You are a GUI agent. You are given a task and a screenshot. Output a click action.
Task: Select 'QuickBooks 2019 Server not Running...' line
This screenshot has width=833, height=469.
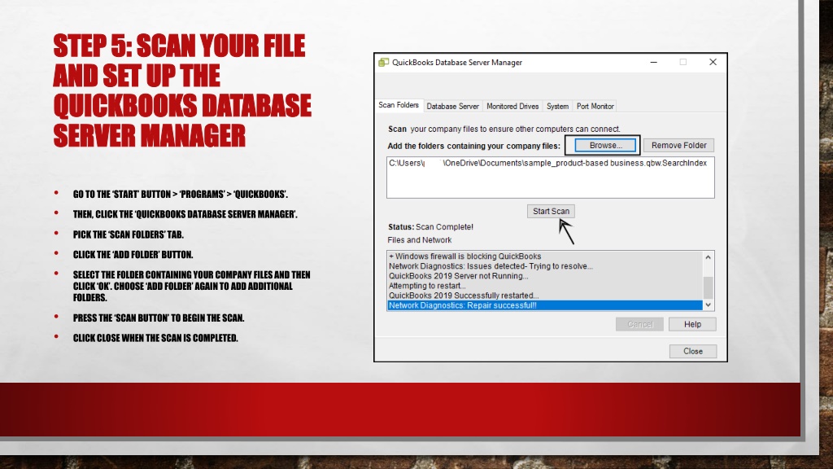544,276
